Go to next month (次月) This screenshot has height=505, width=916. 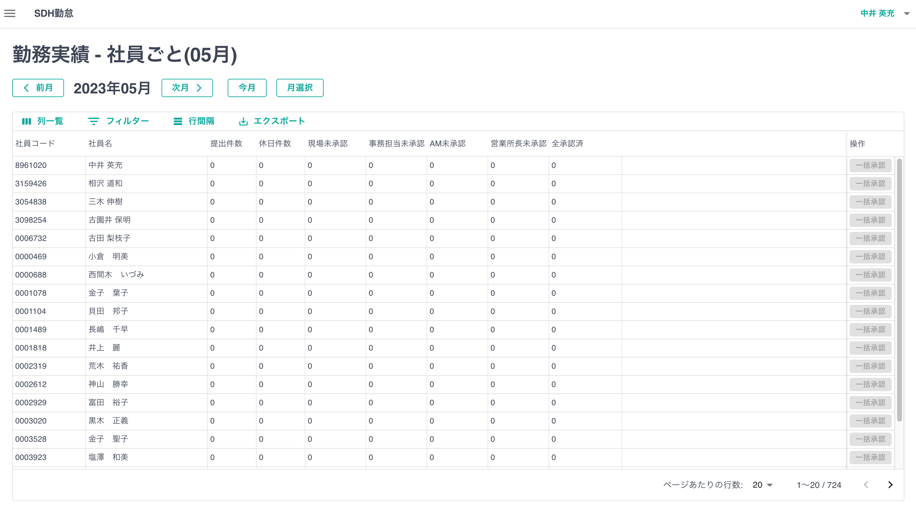[x=187, y=88]
